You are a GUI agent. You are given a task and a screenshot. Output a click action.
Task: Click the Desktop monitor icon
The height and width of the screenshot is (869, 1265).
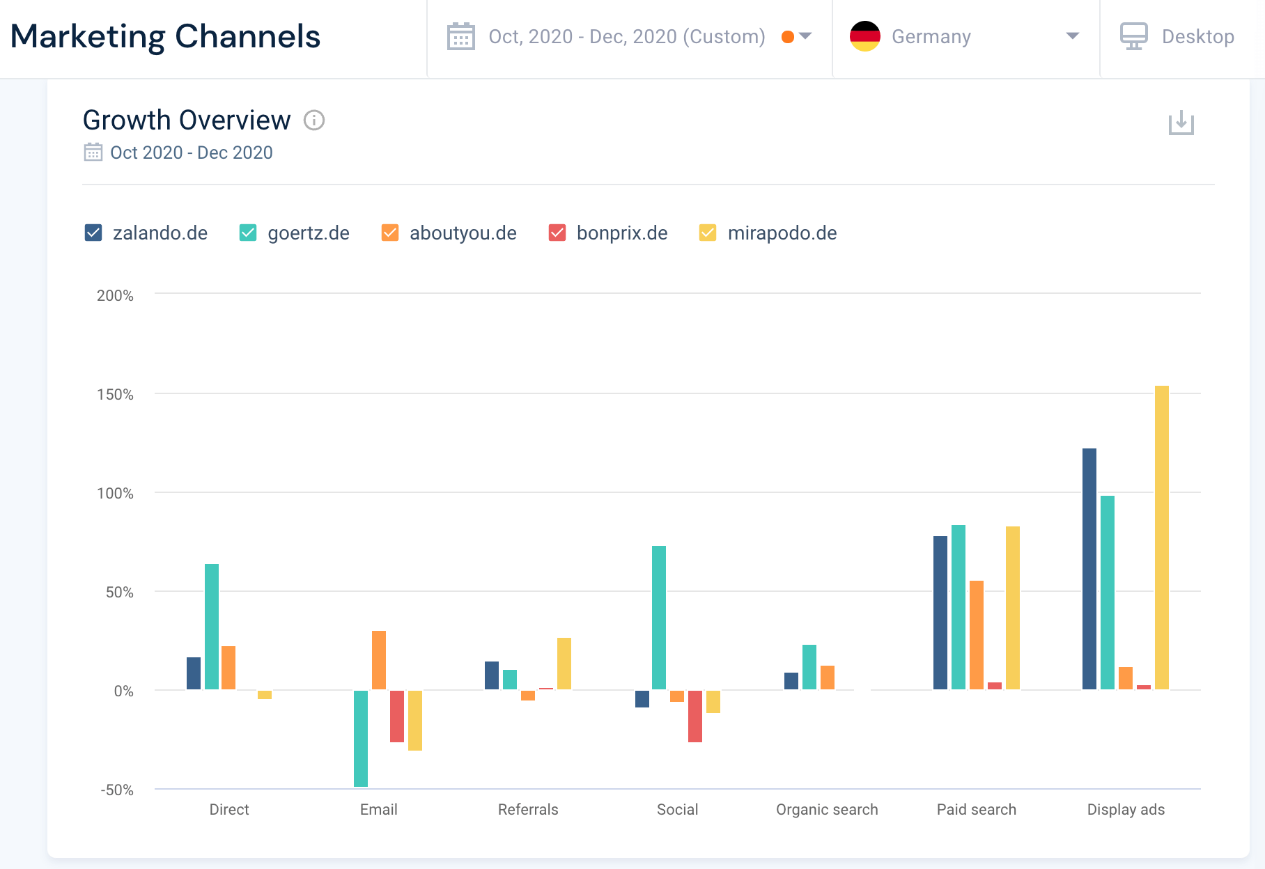pos(1133,36)
